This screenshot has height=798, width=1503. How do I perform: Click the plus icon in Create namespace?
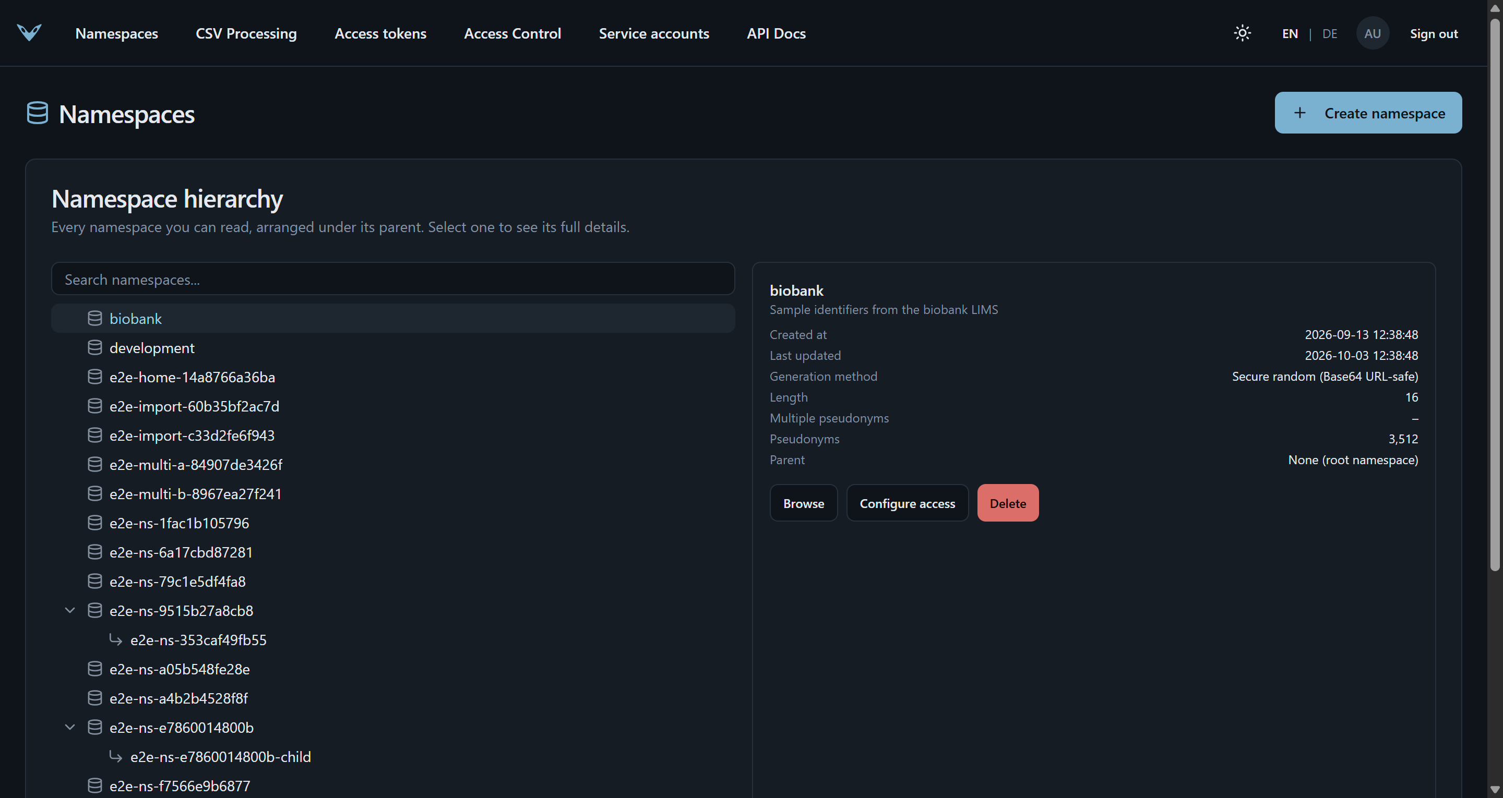[1299, 113]
